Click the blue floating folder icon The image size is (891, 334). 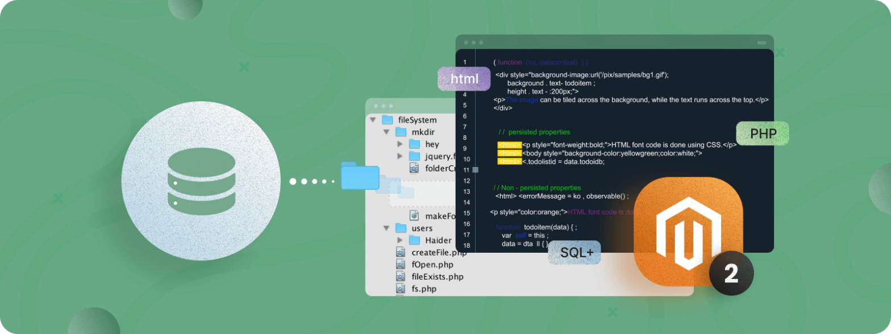tap(360, 176)
